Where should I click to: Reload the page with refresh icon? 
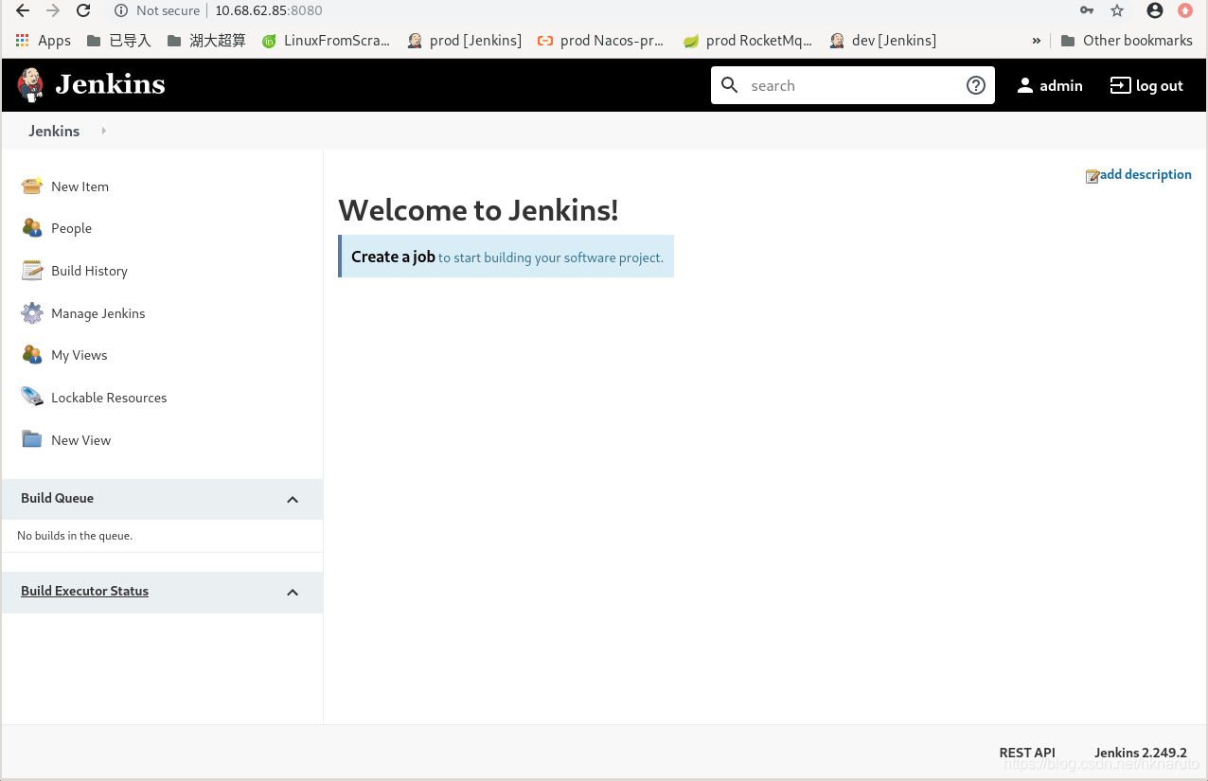click(83, 10)
